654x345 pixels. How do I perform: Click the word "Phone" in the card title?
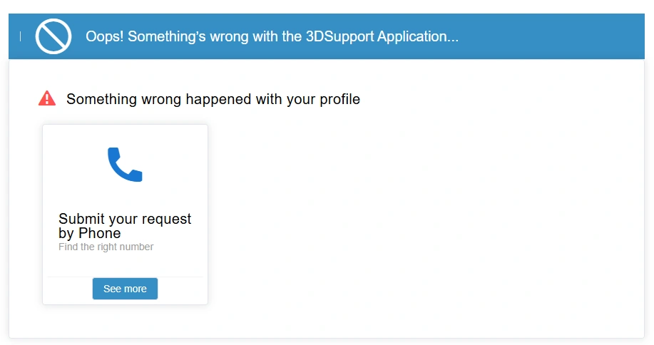(100, 233)
